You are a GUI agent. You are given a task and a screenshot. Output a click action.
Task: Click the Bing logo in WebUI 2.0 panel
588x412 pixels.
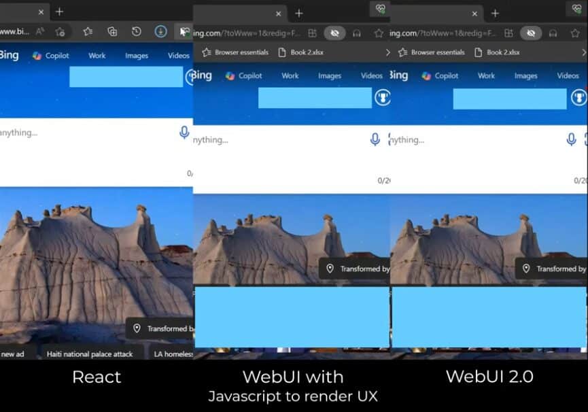(x=399, y=75)
